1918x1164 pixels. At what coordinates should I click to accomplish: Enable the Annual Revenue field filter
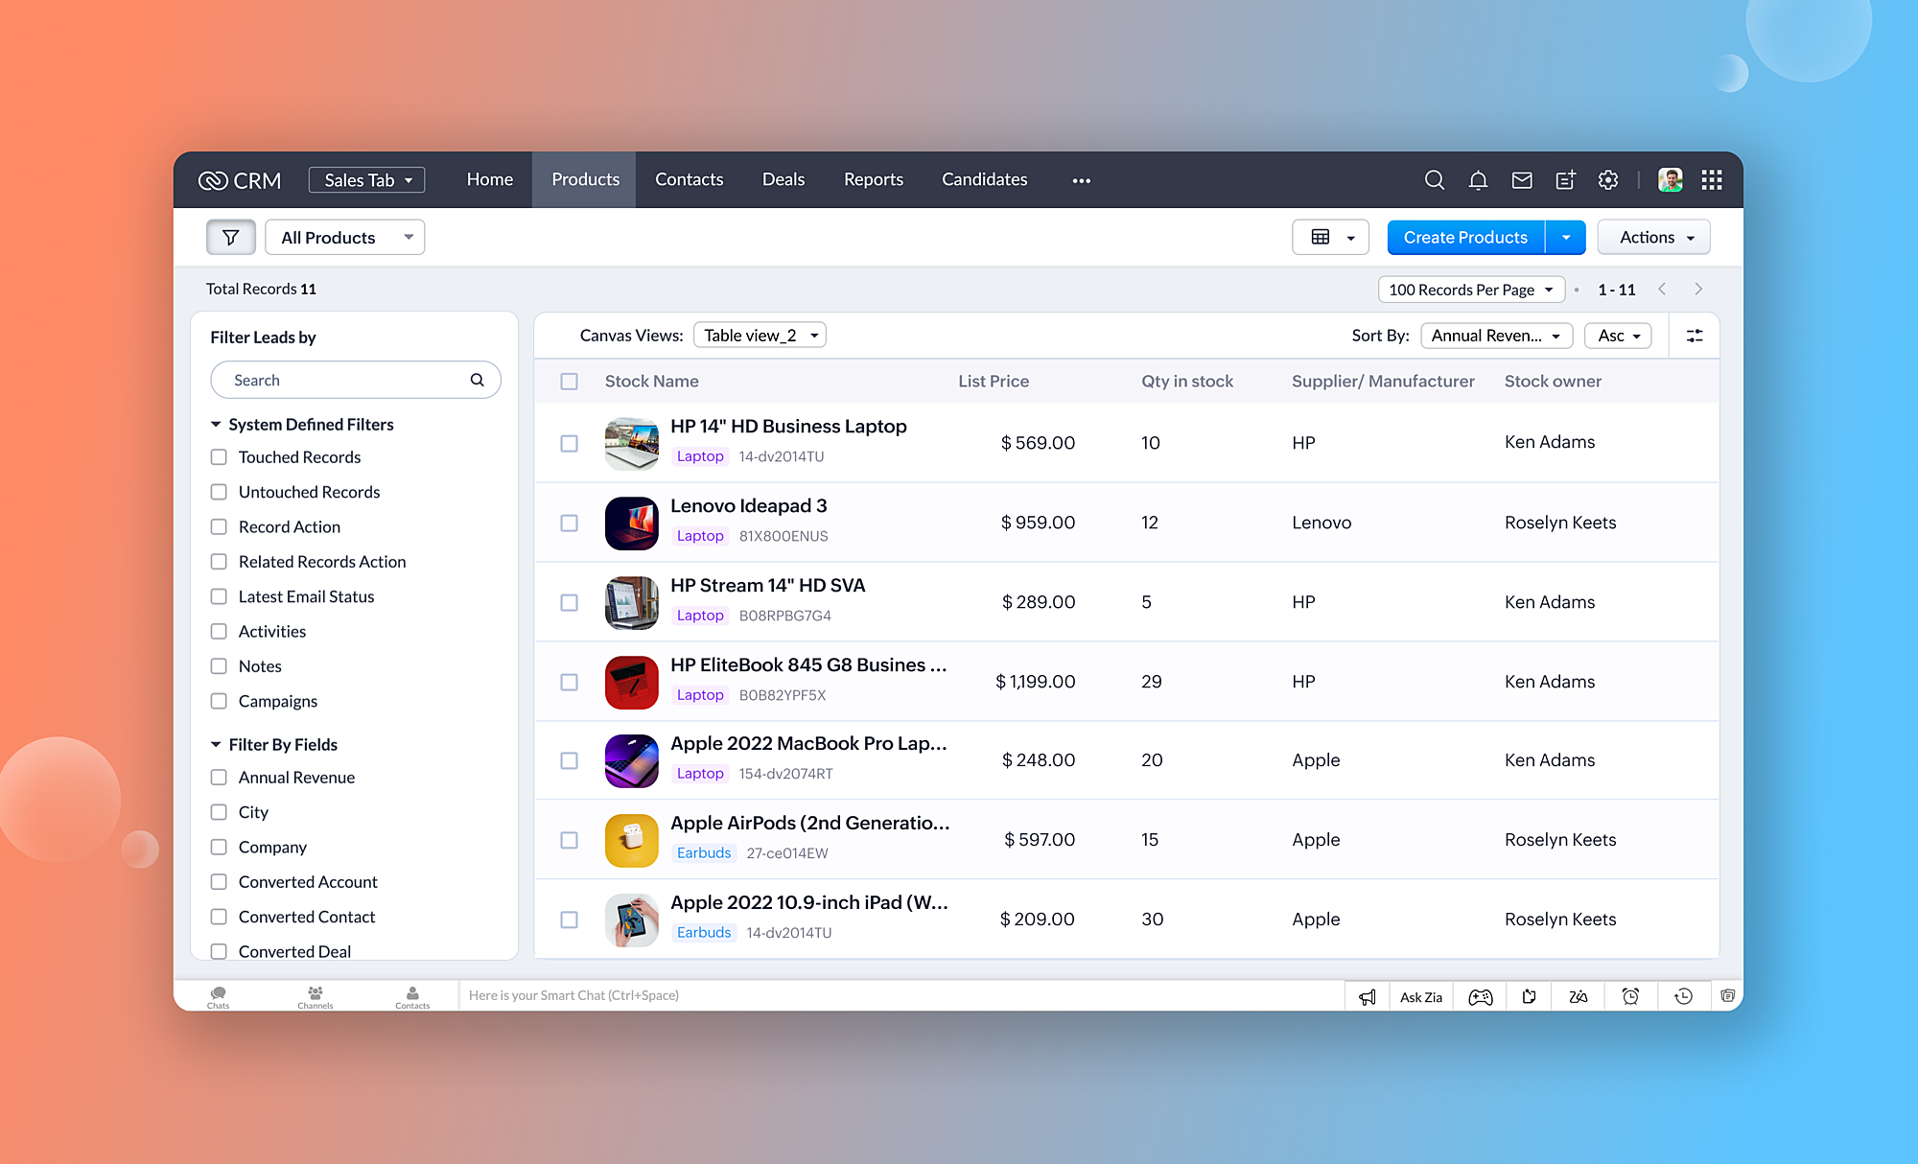(220, 778)
